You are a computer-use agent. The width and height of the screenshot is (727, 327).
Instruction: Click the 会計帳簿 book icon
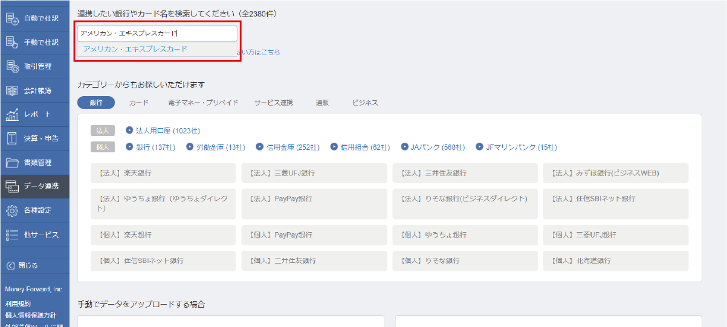coord(12,91)
